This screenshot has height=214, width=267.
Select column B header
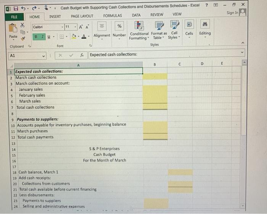click(155, 64)
